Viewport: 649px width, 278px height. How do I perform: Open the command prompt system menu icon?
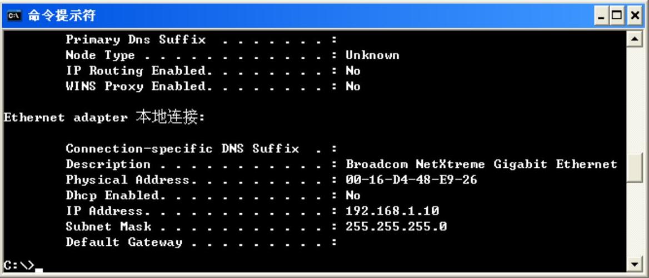click(14, 16)
